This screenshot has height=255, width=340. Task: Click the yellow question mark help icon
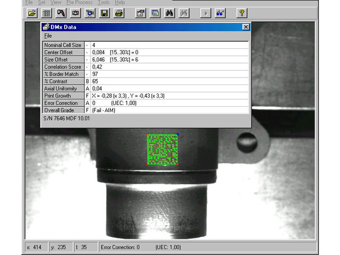pos(242,13)
